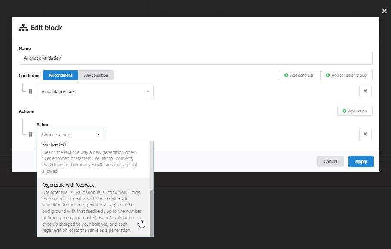
Task: Edit the Name field 'AI check validation'
Action: 195,58
